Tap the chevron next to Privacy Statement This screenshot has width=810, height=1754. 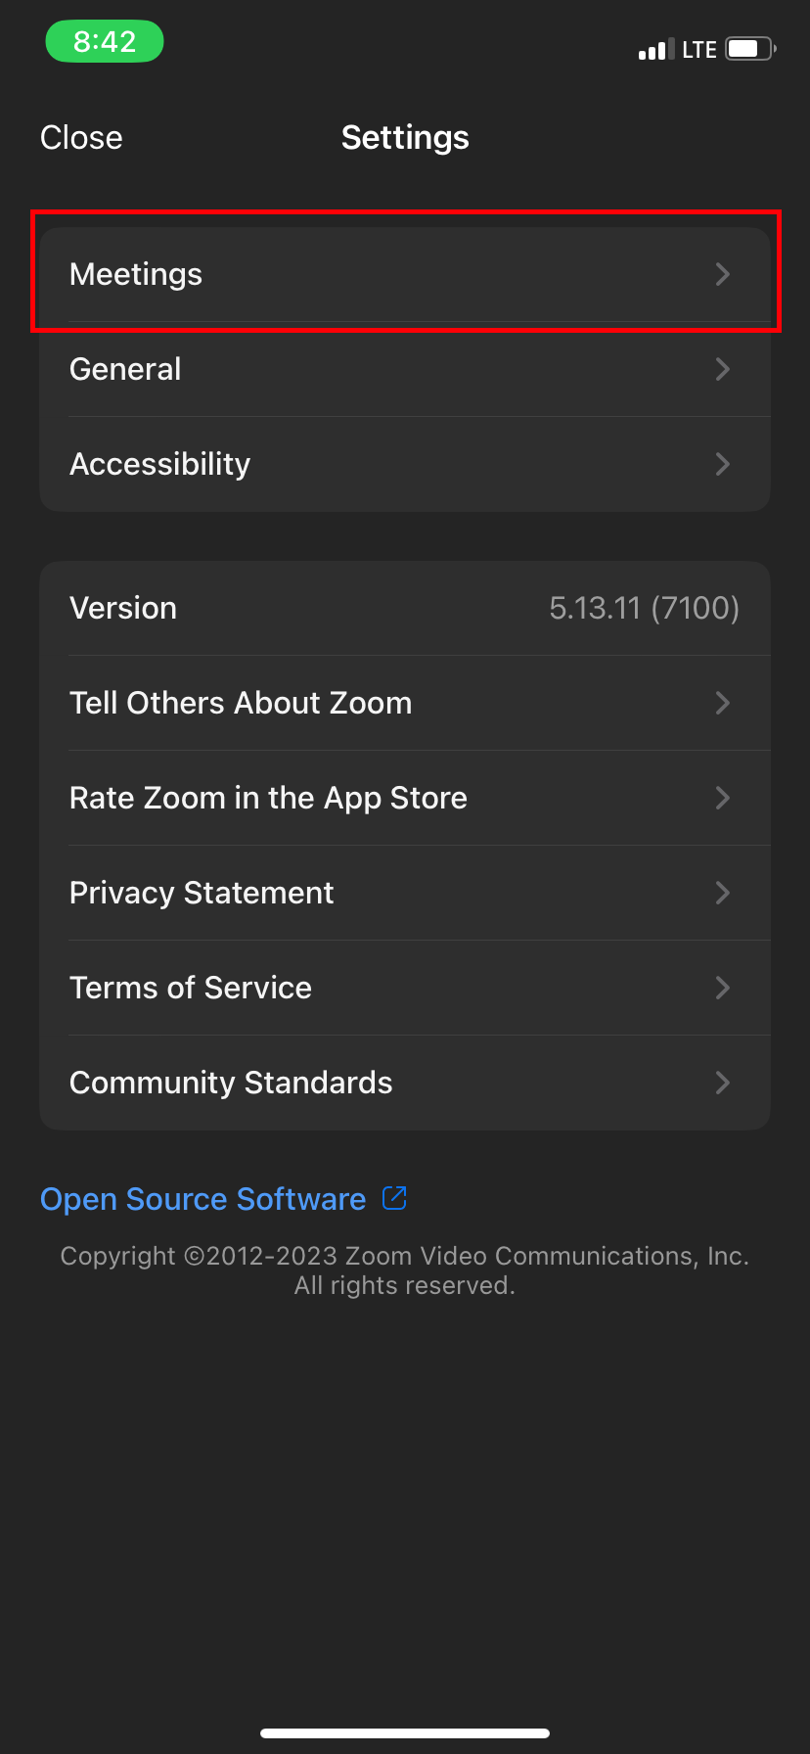(723, 893)
